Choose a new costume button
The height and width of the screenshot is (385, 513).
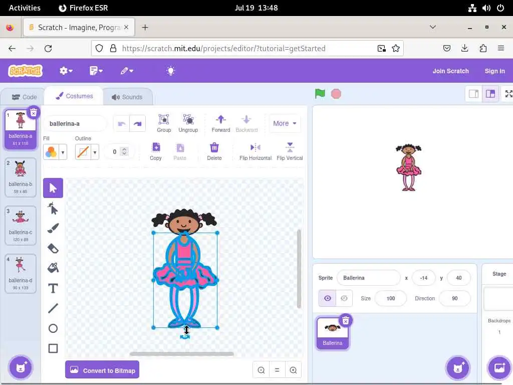[21, 367]
